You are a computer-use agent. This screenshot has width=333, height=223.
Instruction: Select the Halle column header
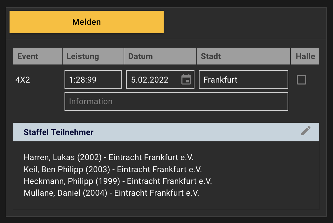click(305, 56)
